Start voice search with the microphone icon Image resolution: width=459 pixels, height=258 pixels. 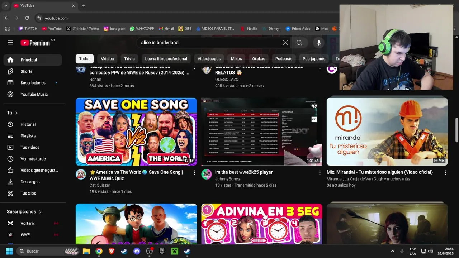click(x=318, y=43)
